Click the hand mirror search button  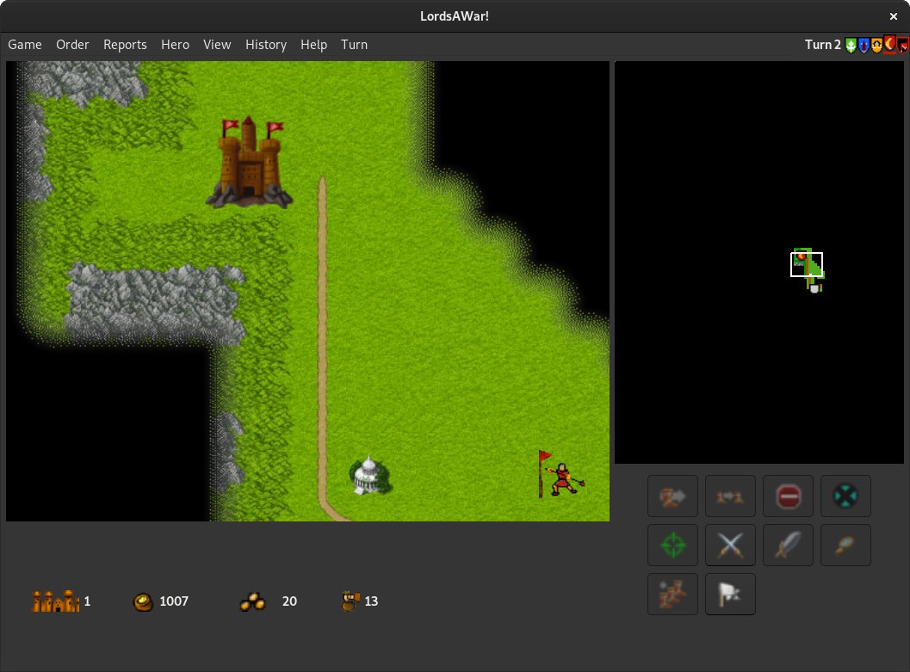click(845, 546)
